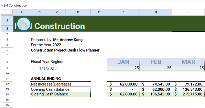205x108 pixels.
Task: Select the March closing balance 215,715.00
Action: [188, 94]
